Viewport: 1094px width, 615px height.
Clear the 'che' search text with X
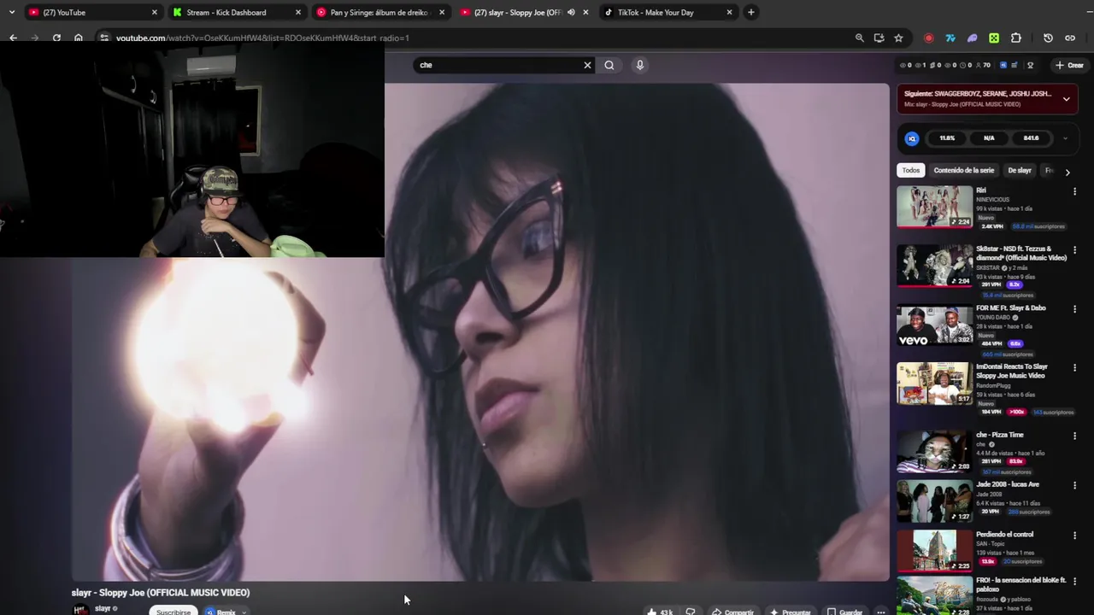tap(587, 65)
